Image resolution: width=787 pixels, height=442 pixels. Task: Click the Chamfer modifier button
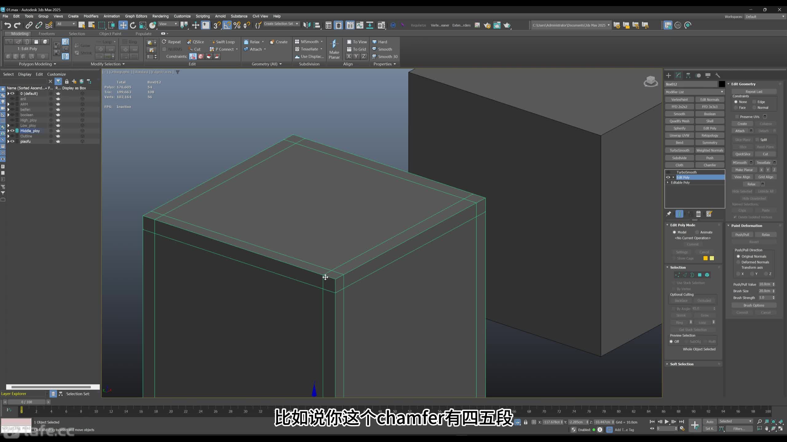pos(710,165)
